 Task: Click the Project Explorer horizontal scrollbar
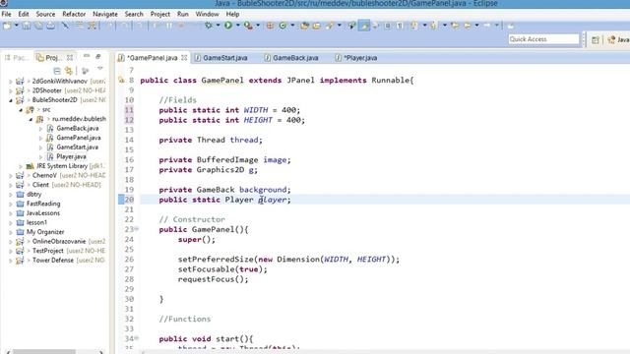coord(44,352)
